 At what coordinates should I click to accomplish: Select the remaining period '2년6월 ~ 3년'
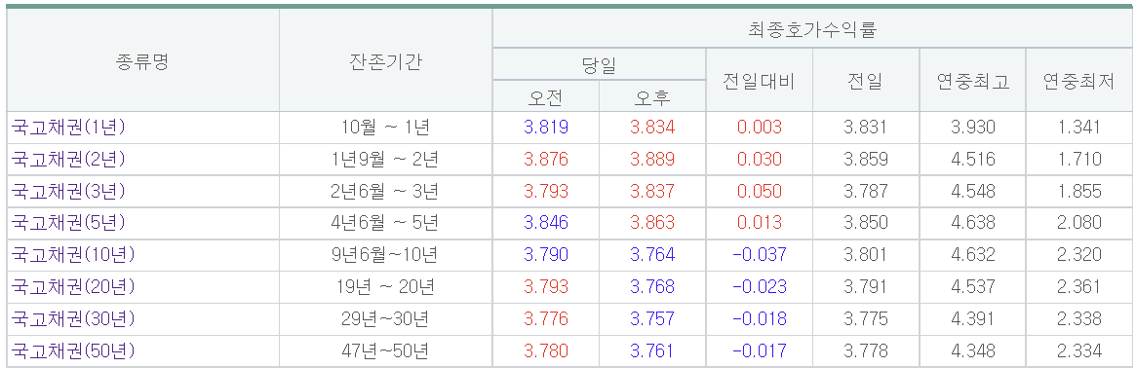point(385,191)
